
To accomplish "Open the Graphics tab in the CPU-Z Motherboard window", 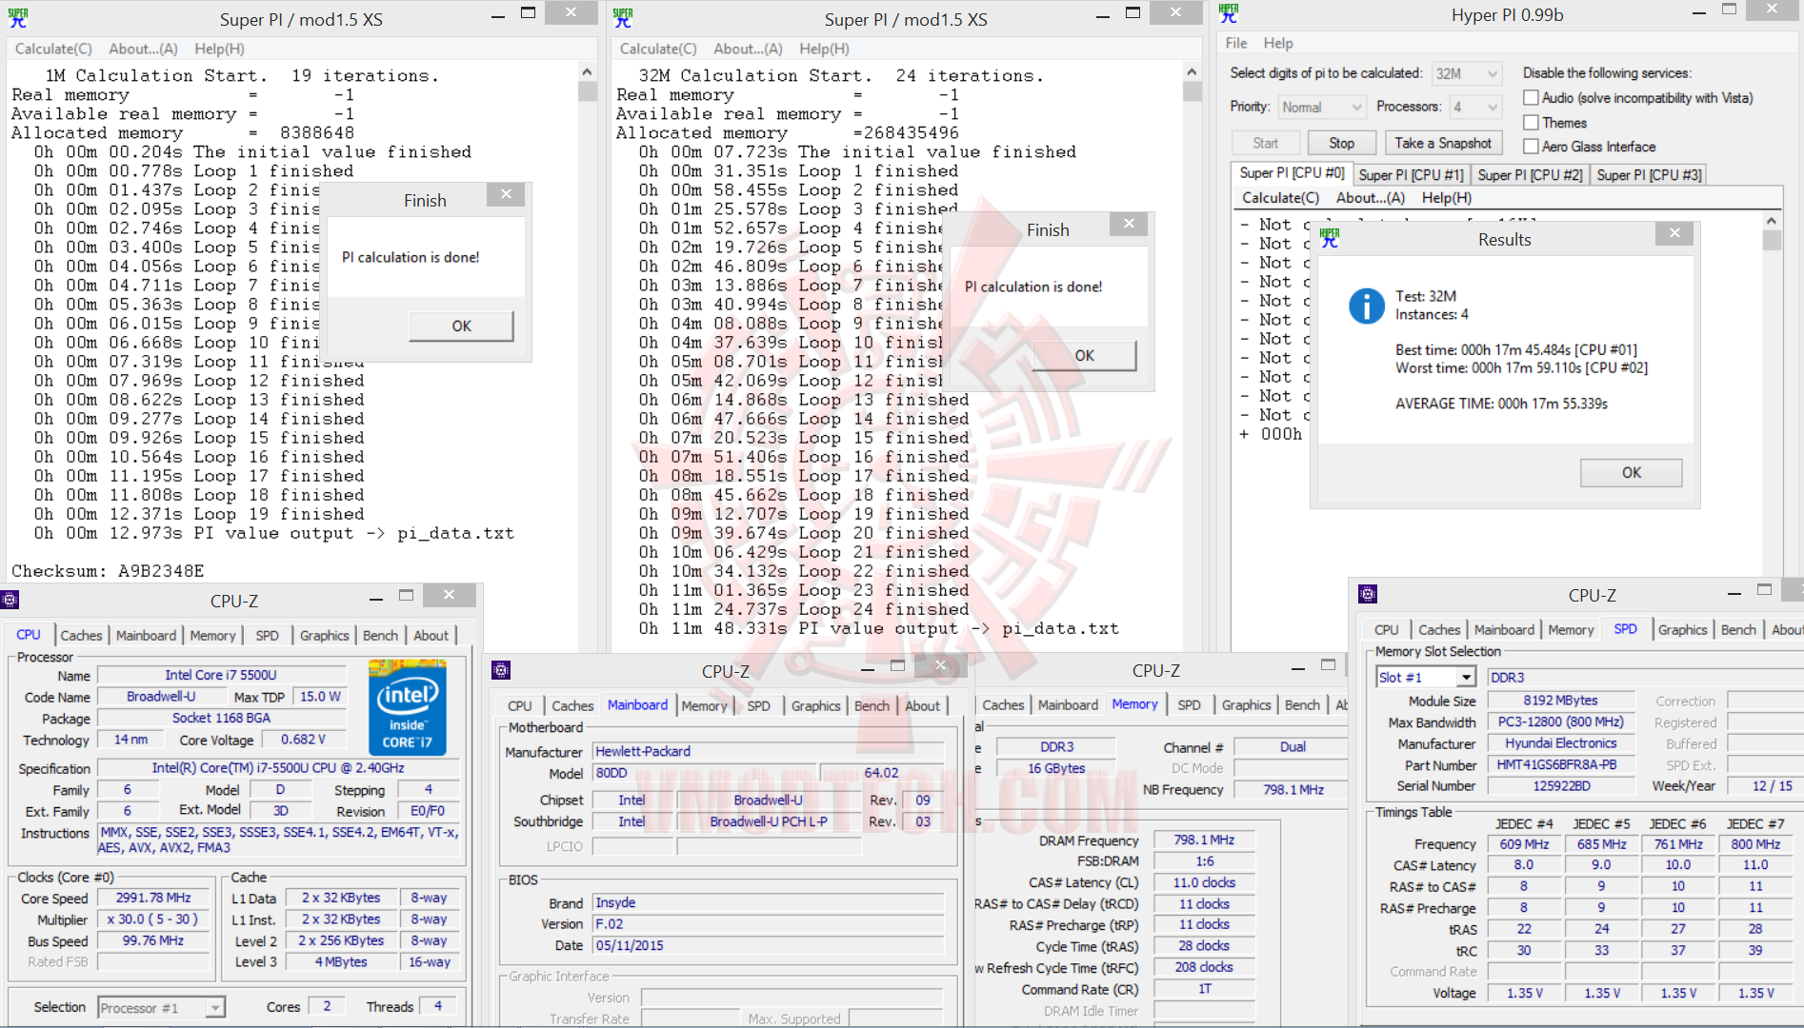I will point(816,706).
